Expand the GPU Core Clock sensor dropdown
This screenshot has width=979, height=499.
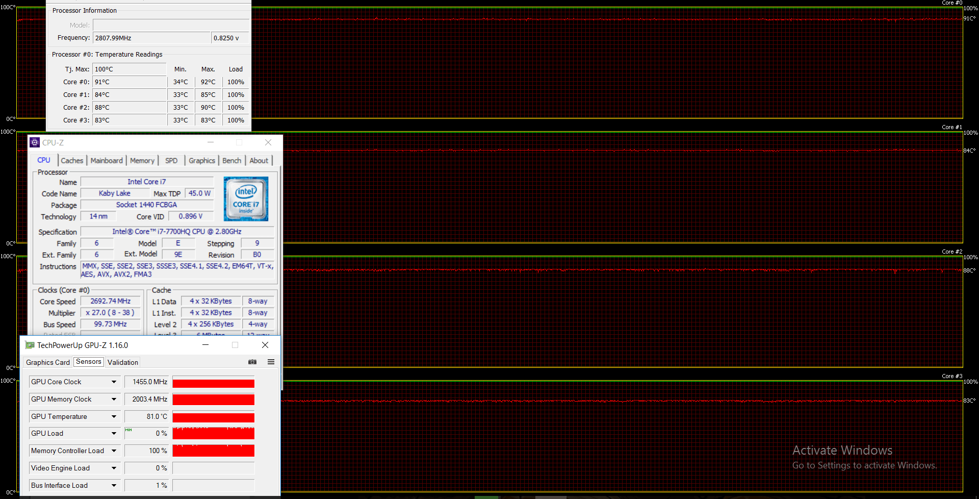(114, 382)
